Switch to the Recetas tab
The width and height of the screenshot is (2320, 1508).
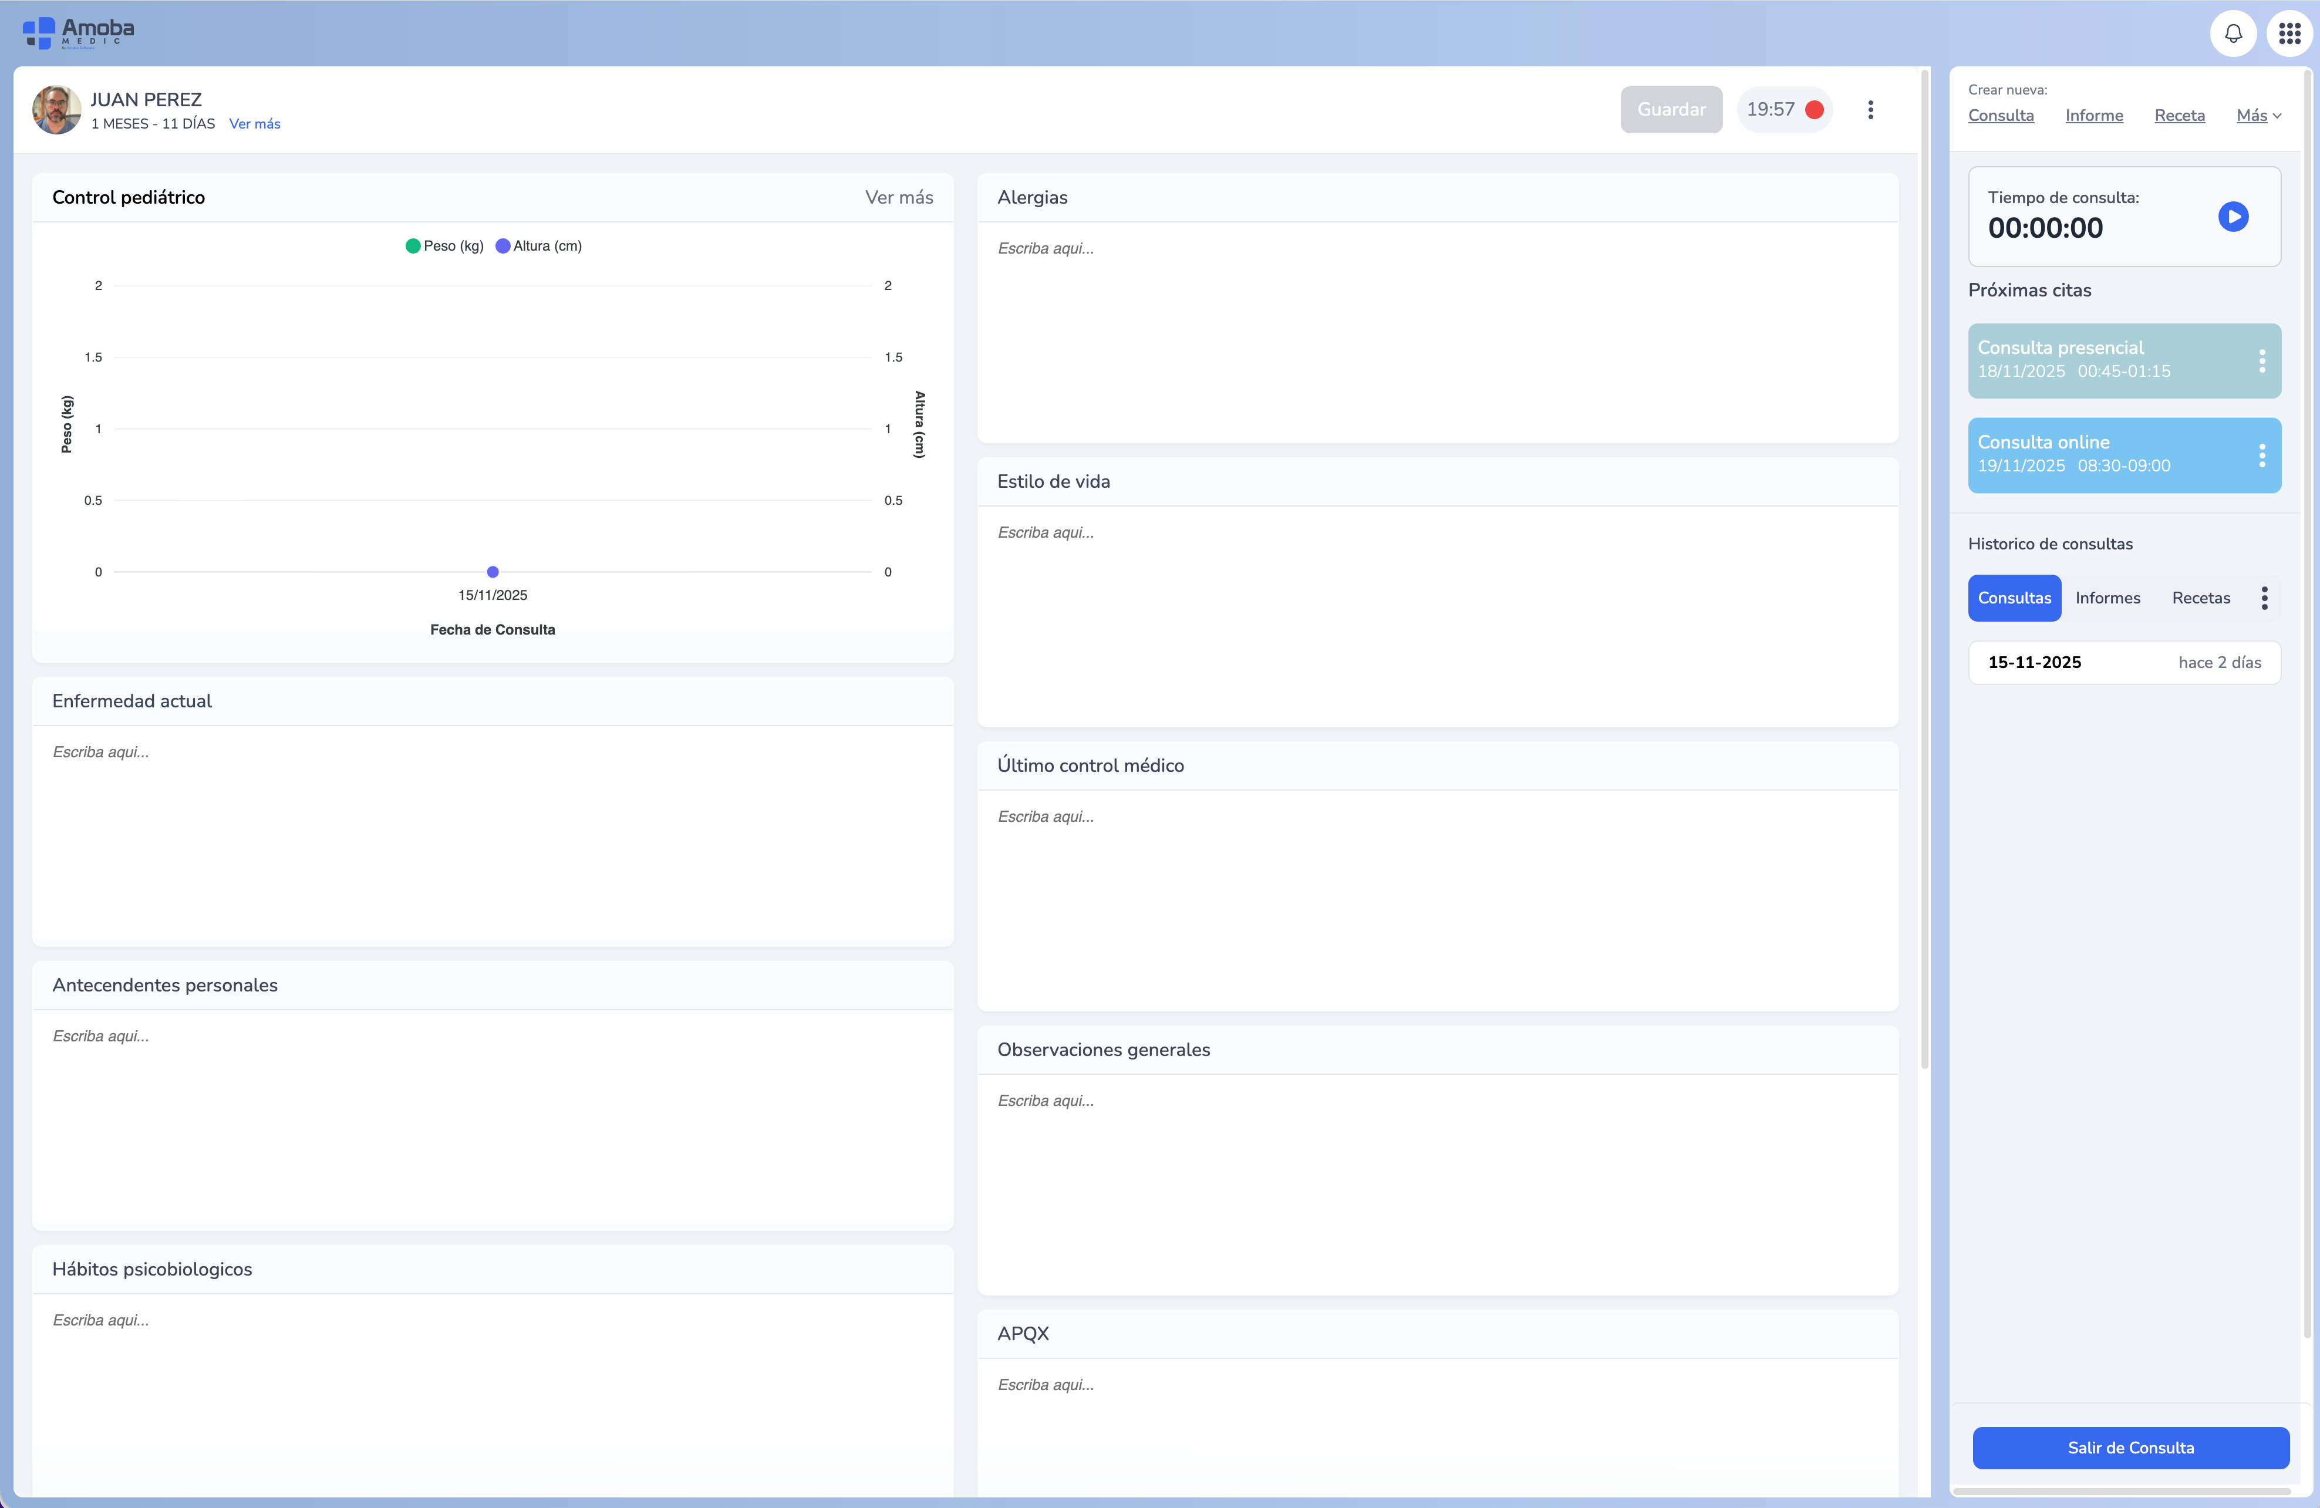tap(2200, 598)
